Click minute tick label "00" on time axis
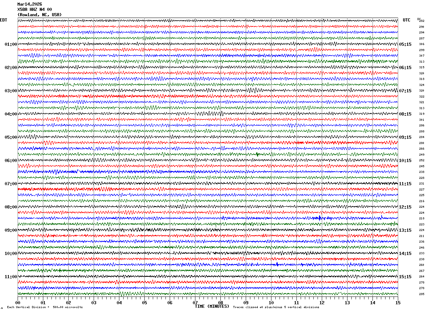 18,302
